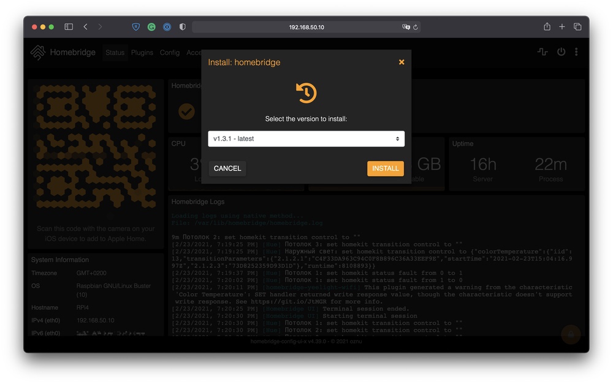Show the tab overview
The image size is (613, 384).
click(577, 26)
